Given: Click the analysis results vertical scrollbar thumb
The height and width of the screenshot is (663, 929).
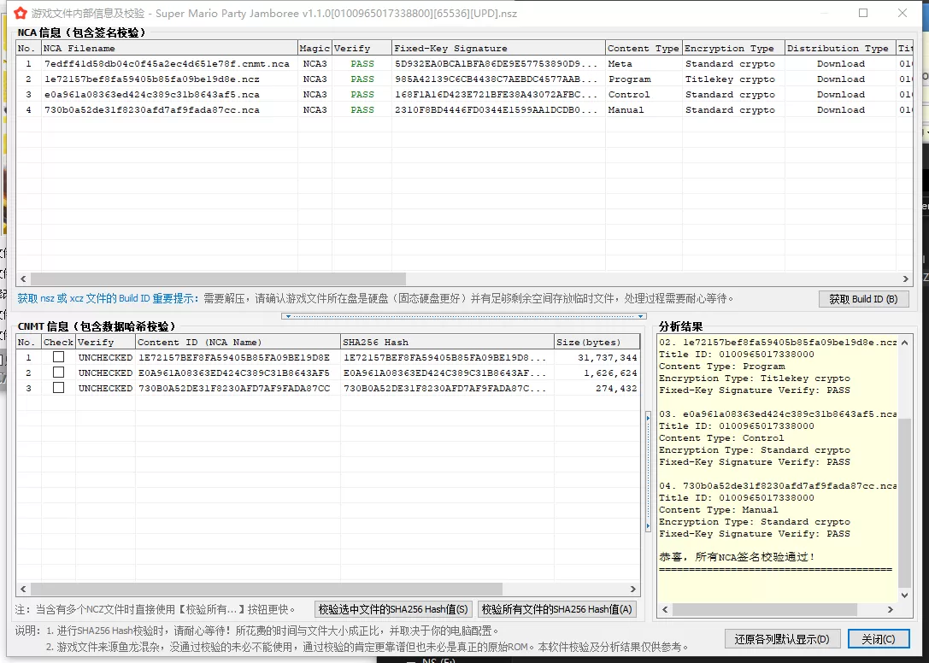Looking at the screenshot, I should 905,504.
